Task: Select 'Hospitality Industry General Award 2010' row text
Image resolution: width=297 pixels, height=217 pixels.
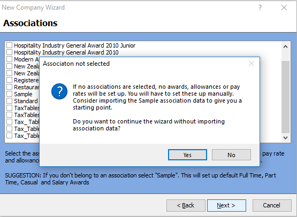Action: [x=66, y=52]
